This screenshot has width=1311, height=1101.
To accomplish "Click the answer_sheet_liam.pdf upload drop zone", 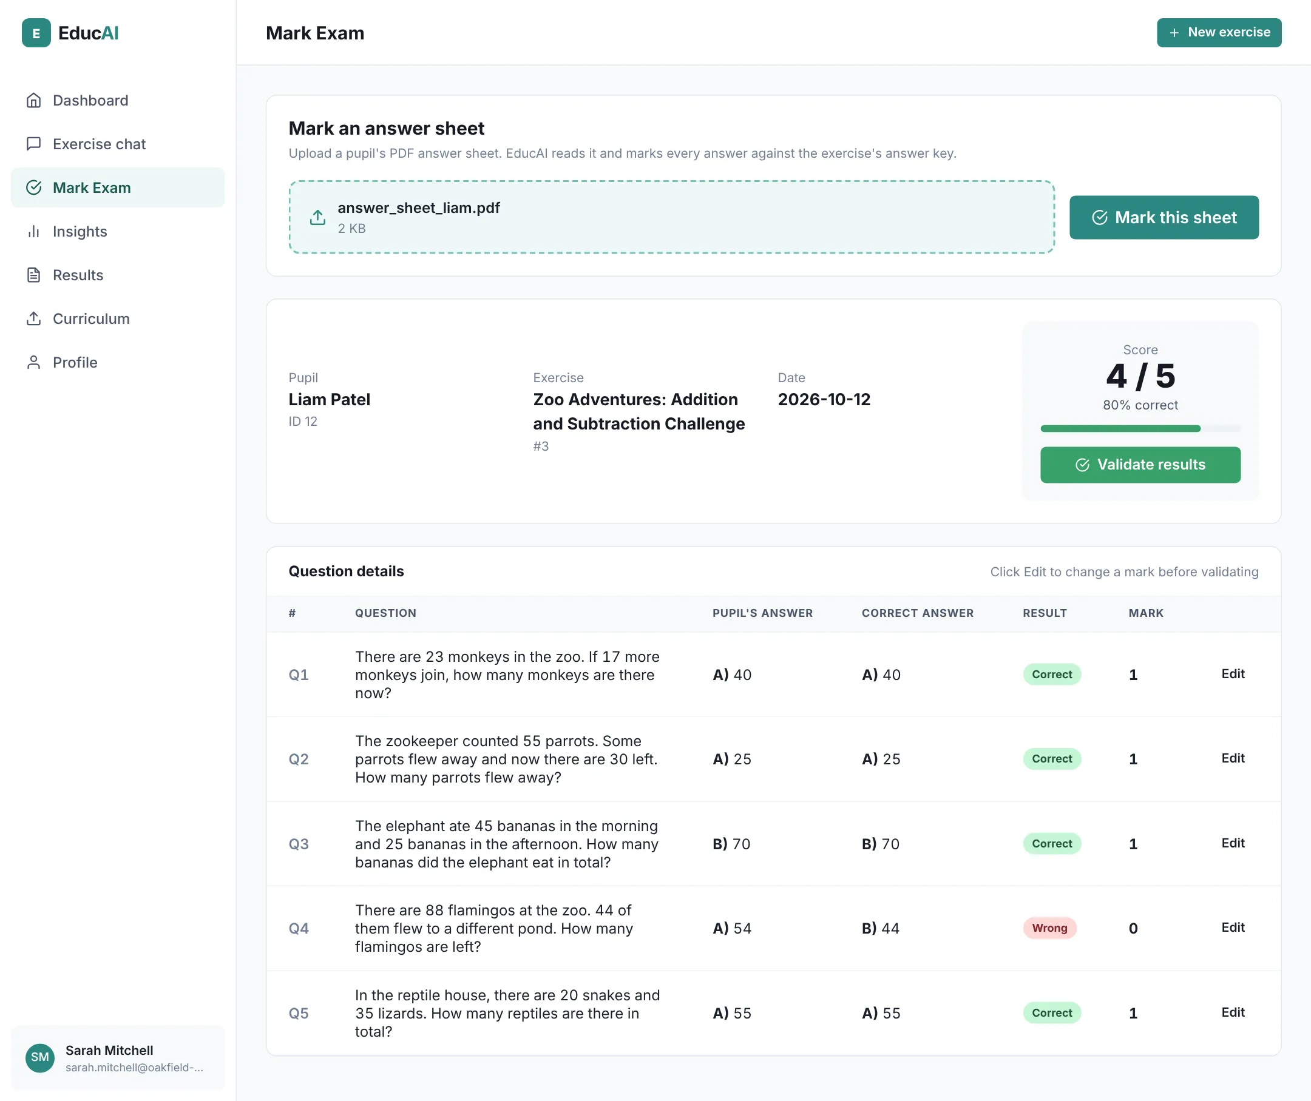I will coord(671,217).
